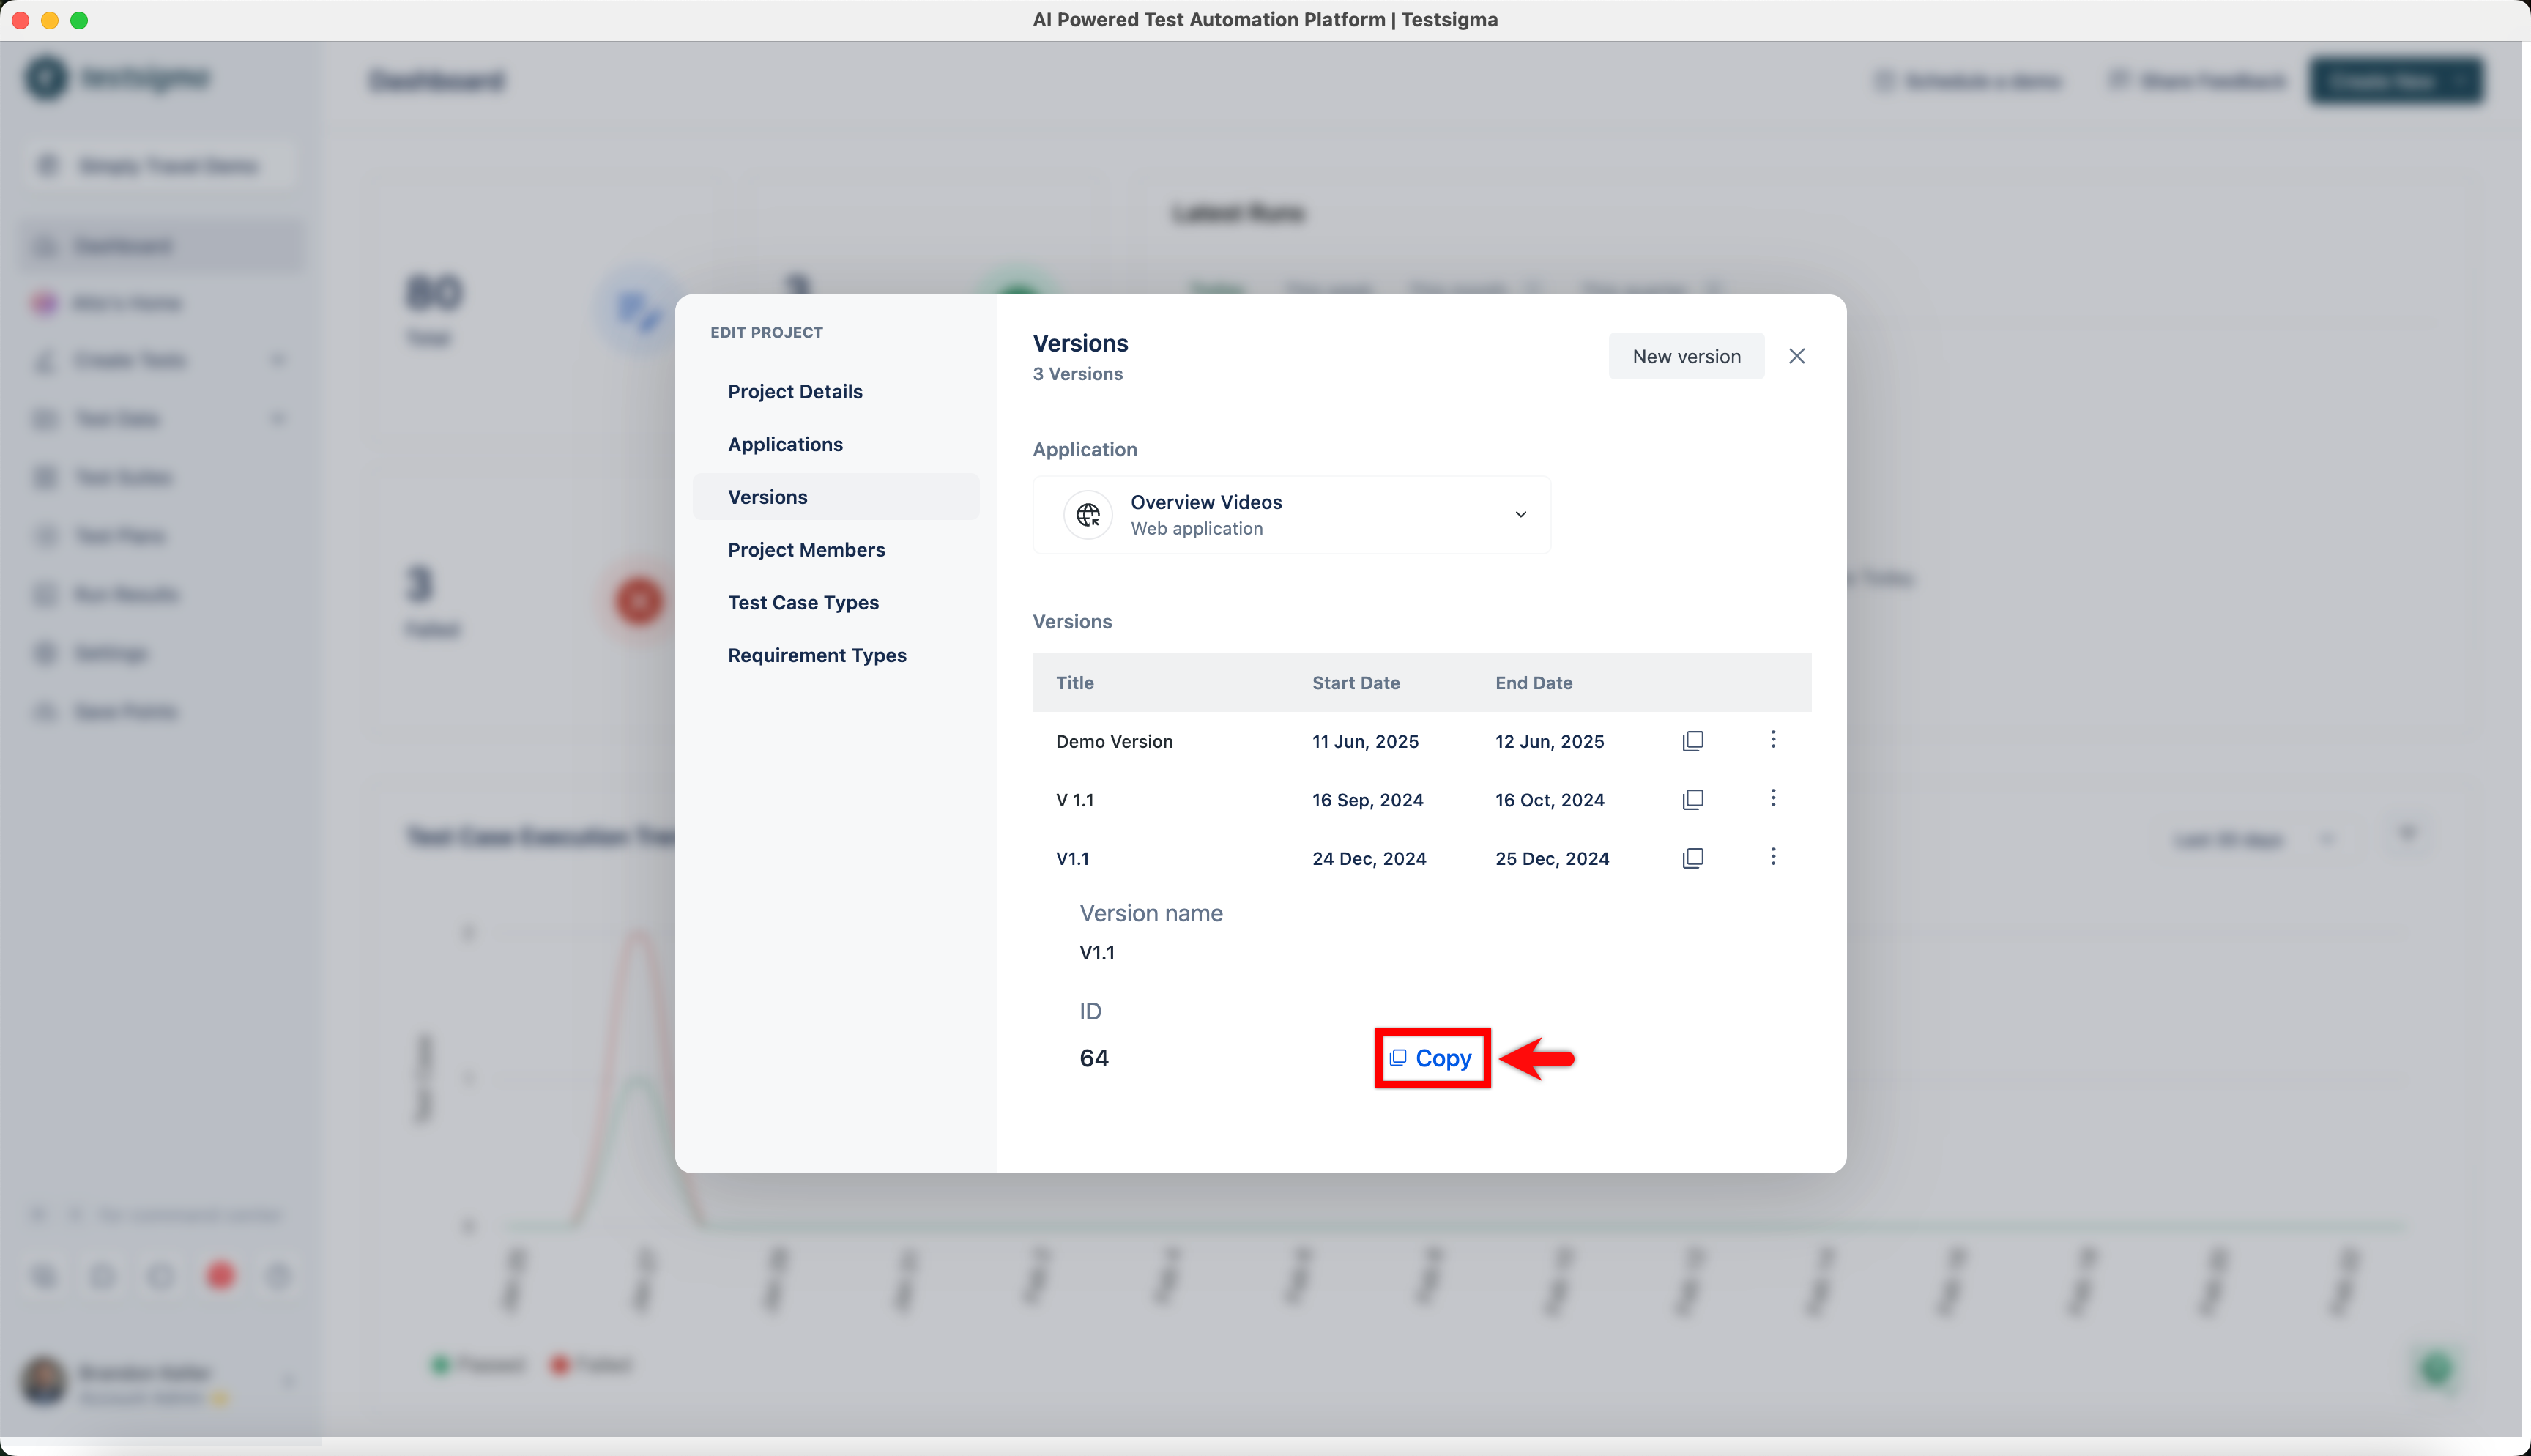Click the globe web application icon
The image size is (2531, 1456).
tap(1088, 514)
